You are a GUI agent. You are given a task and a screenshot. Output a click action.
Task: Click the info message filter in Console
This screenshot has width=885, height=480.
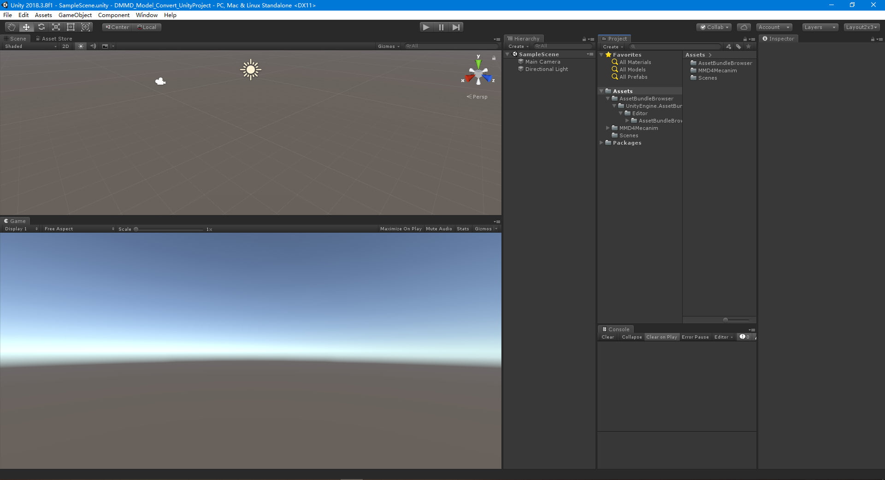744,337
